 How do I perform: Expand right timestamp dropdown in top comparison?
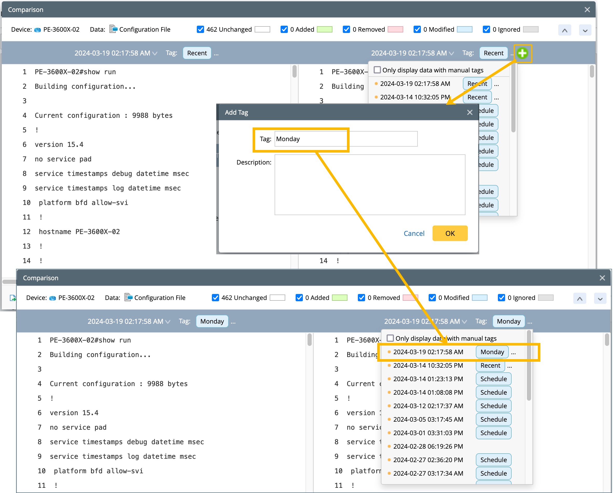[451, 53]
